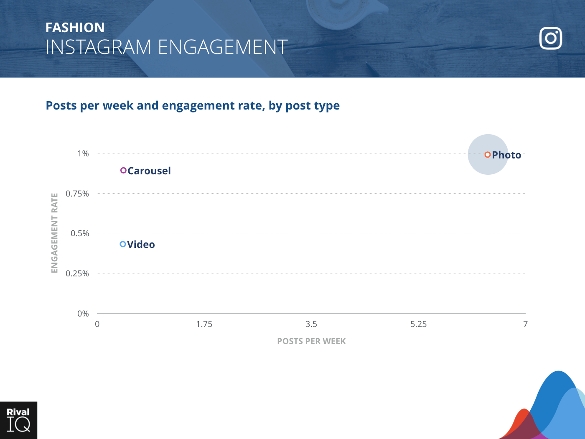The height and width of the screenshot is (439, 585).
Task: Click the Video label text
Action: pos(141,245)
